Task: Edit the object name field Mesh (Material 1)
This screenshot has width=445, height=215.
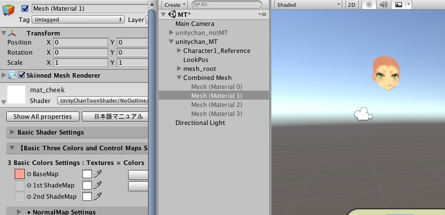Action: coord(90,8)
